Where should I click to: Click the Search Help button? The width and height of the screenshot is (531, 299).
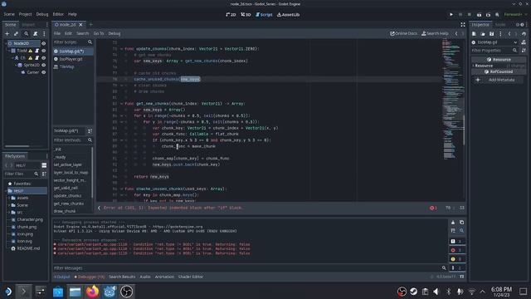click(435, 33)
